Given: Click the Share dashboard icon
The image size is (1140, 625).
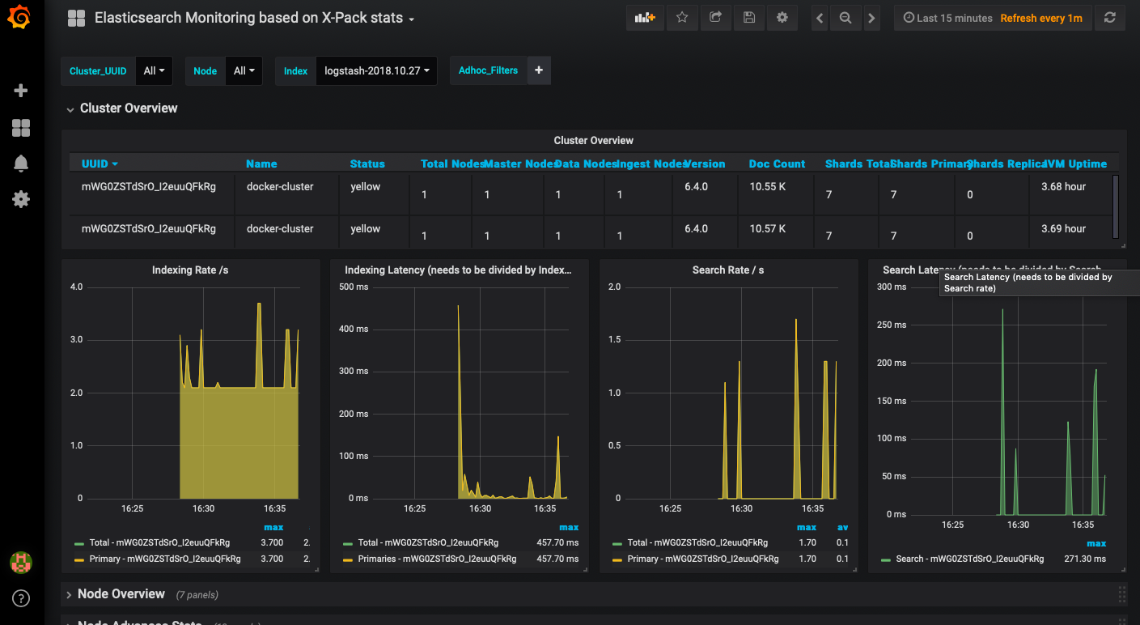Looking at the screenshot, I should (715, 18).
